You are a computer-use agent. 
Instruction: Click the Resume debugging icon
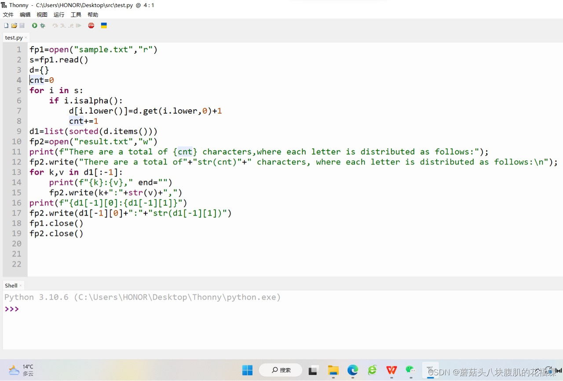(x=78, y=25)
